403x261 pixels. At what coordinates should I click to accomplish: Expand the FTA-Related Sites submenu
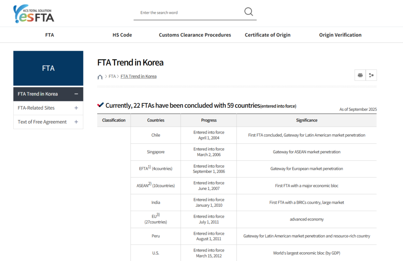76,108
